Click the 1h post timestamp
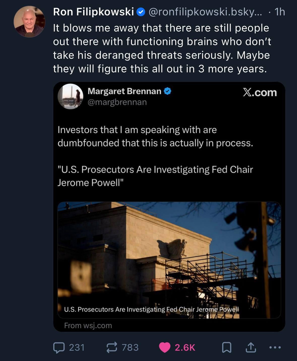 point(280,12)
